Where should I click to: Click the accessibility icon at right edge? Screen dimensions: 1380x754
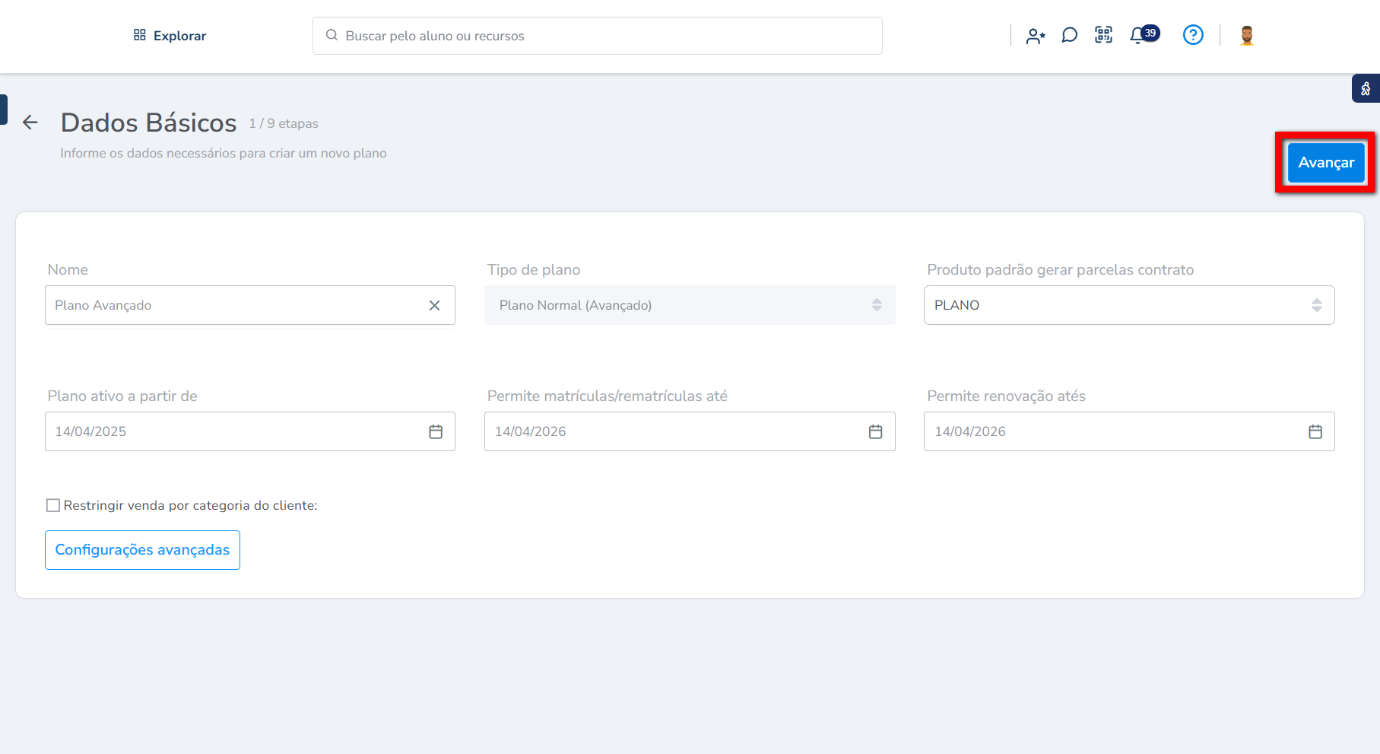[1366, 88]
